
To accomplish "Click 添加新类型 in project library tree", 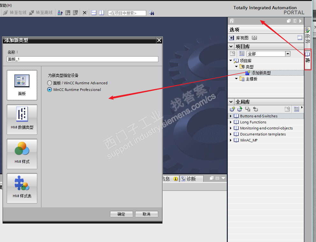I will 261,73.
